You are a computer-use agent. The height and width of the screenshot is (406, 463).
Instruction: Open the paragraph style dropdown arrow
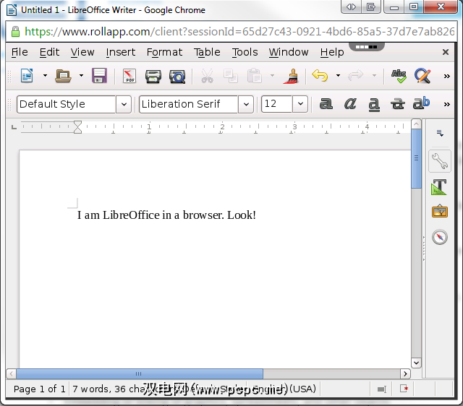coord(124,104)
